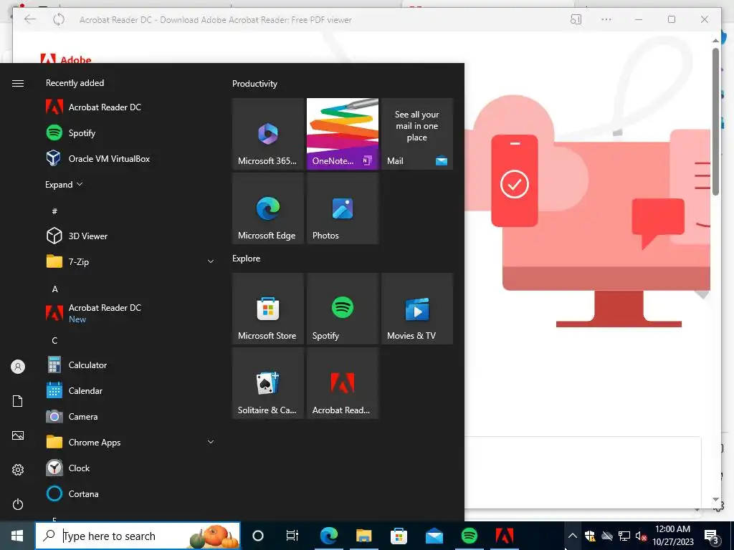Image resolution: width=734 pixels, height=550 pixels.
Task: Open Pictures from Start sidebar
Action: pyautogui.click(x=18, y=435)
